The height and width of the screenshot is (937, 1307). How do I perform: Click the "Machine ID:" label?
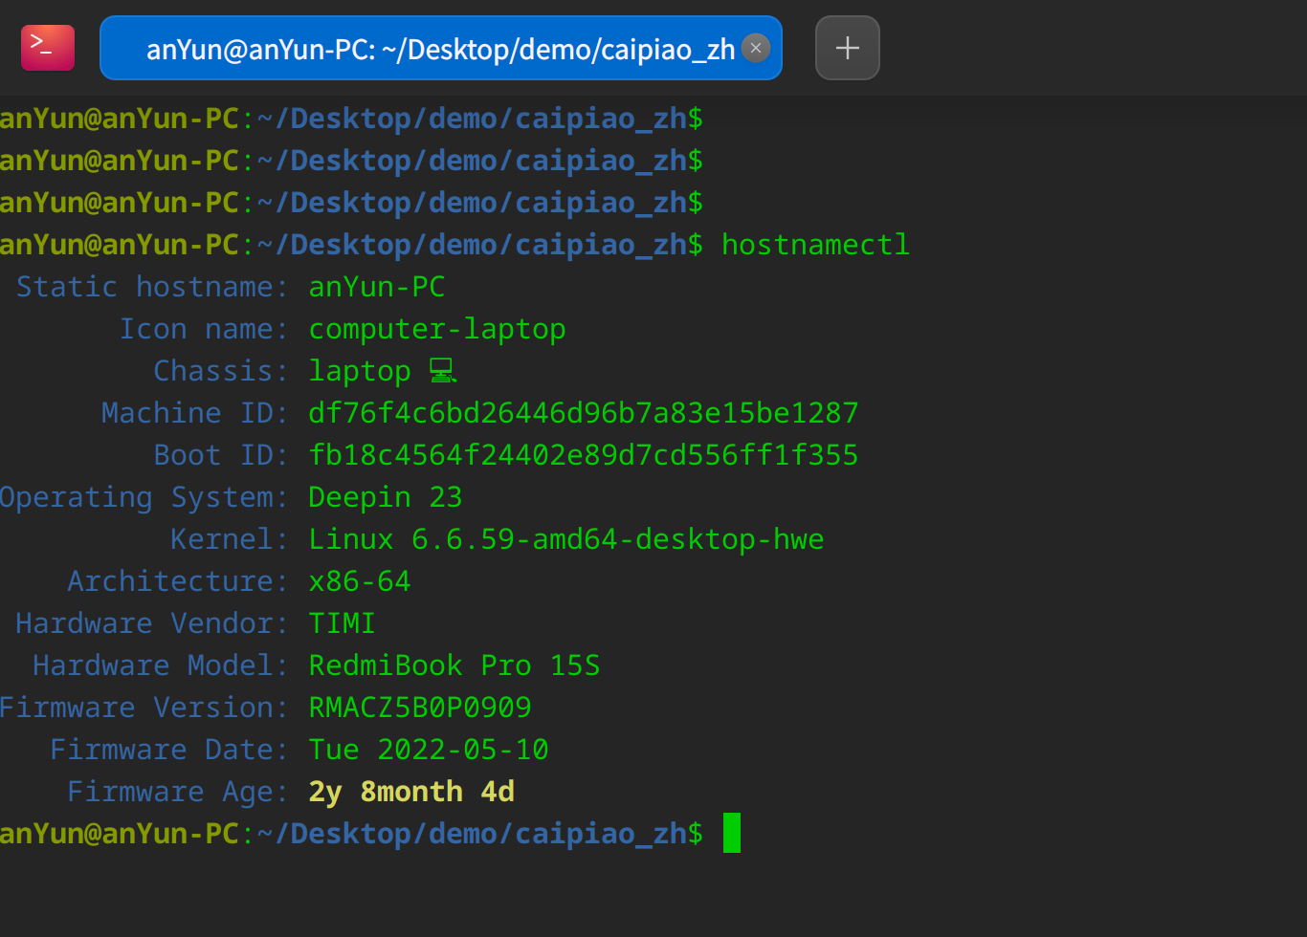(195, 413)
